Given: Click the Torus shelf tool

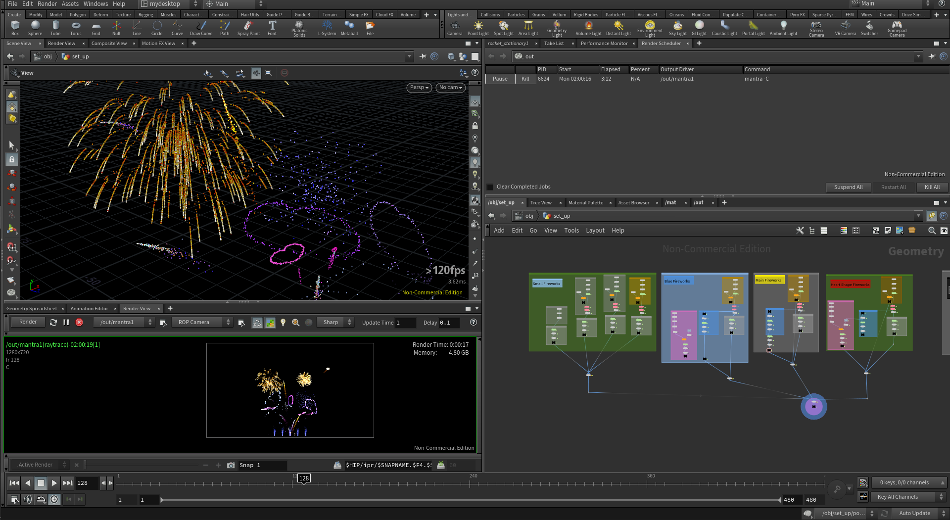Looking at the screenshot, I should click(76, 28).
